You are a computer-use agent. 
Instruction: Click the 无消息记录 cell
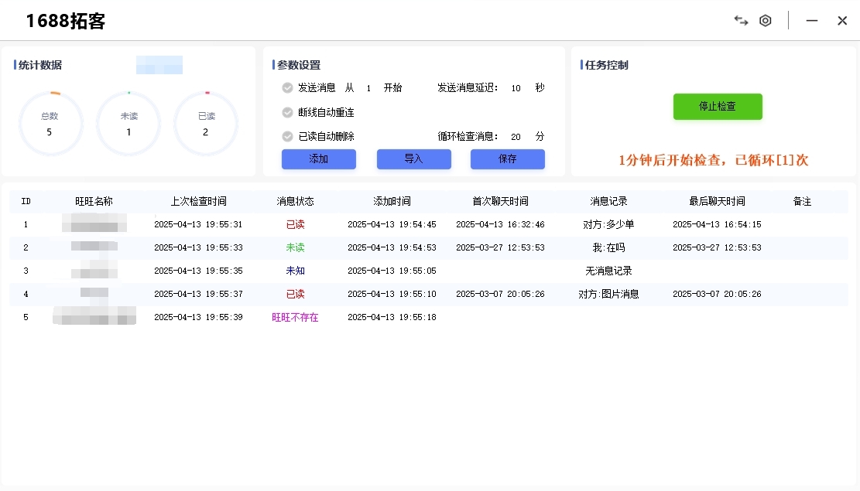(x=608, y=271)
